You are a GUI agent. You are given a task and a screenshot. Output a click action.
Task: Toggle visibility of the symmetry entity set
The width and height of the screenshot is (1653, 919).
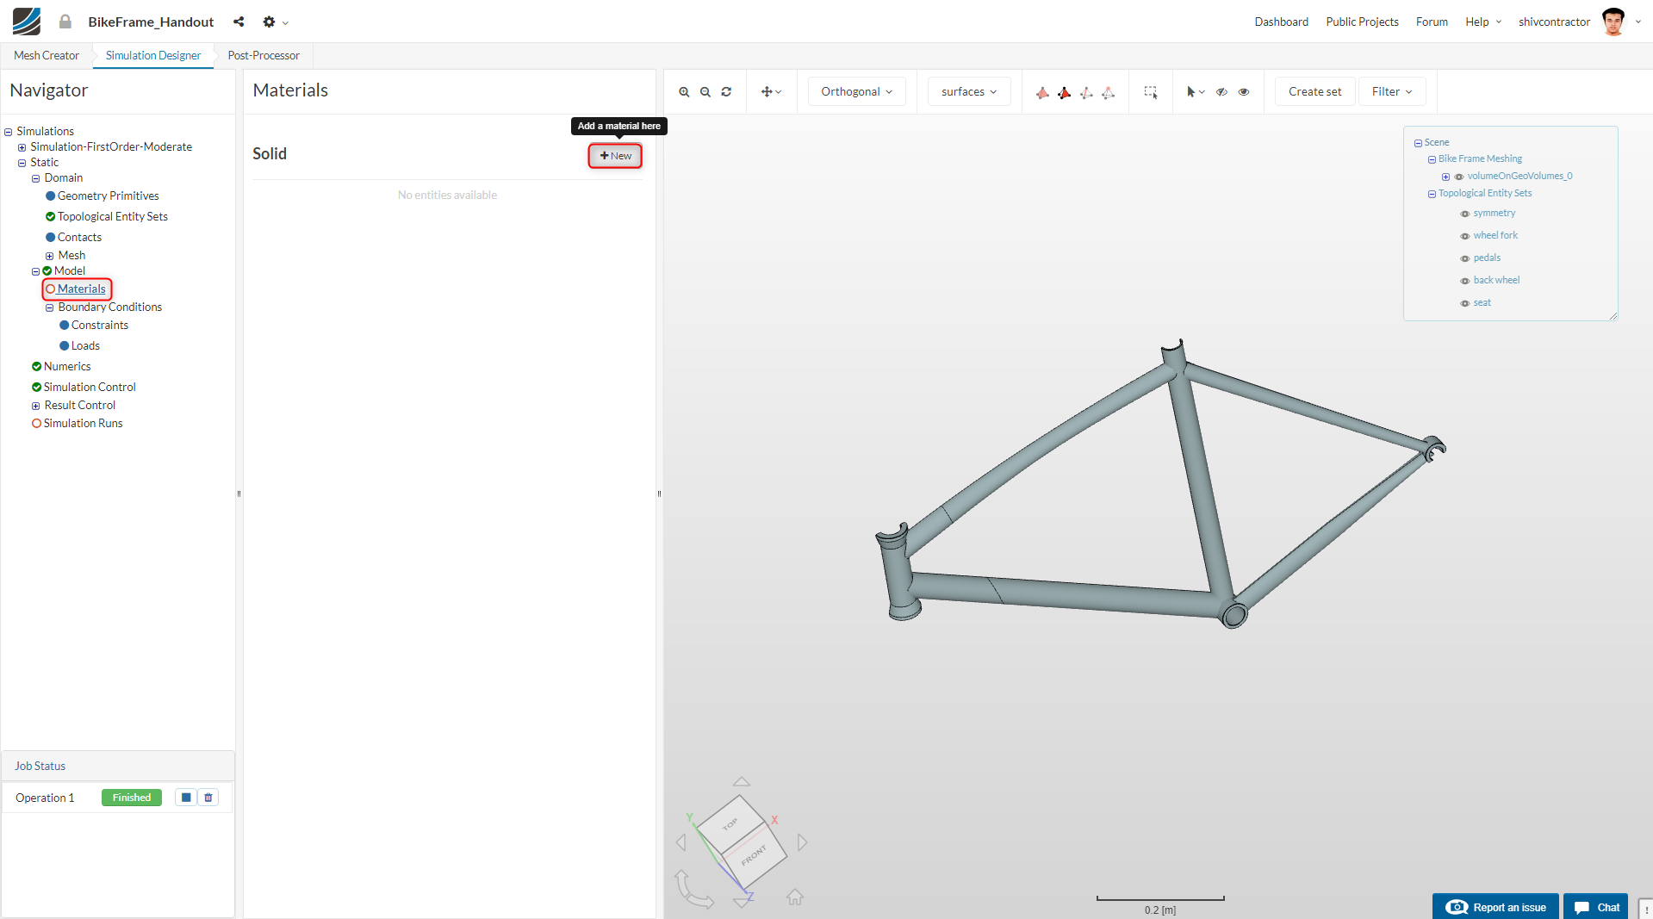[1464, 214]
